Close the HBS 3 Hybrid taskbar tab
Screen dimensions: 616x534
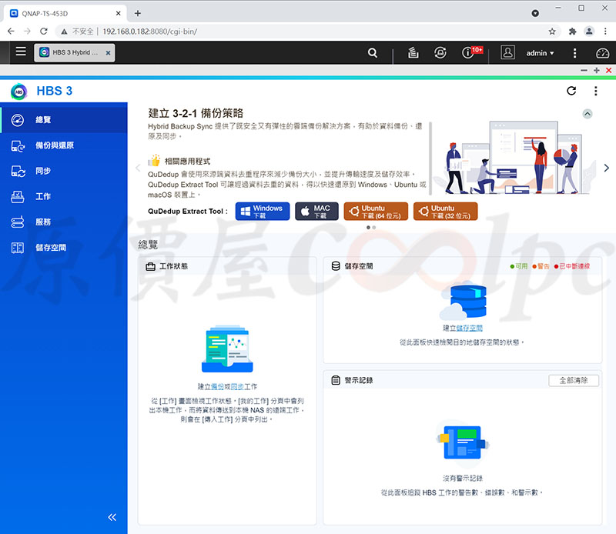108,52
